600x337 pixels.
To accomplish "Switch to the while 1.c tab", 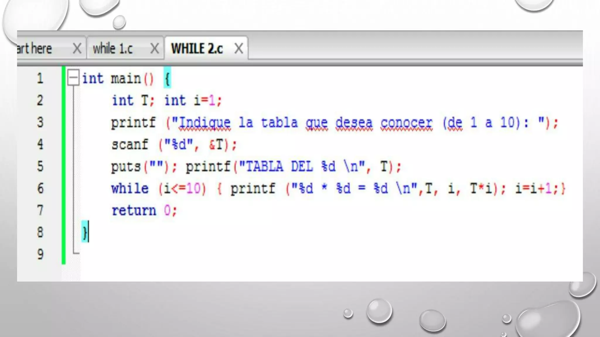I will tap(113, 48).
